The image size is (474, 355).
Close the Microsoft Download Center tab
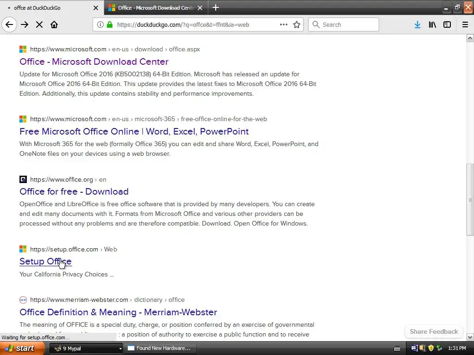200,8
